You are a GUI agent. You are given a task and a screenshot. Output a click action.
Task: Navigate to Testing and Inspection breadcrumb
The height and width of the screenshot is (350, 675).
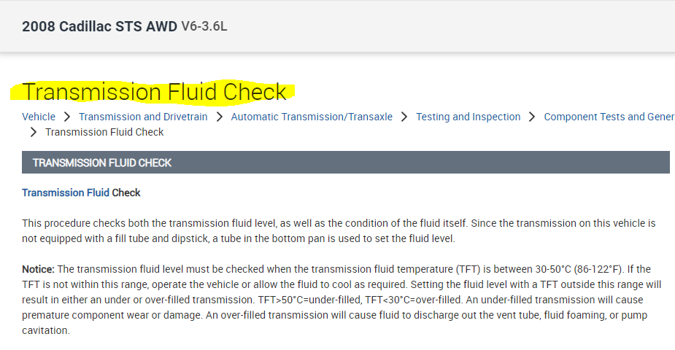pyautogui.click(x=468, y=117)
